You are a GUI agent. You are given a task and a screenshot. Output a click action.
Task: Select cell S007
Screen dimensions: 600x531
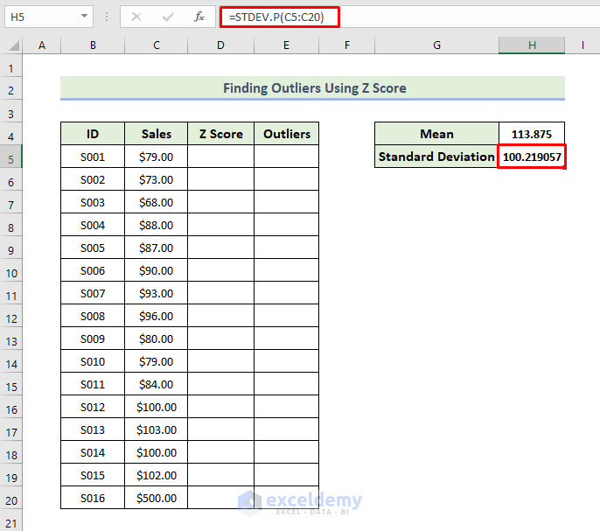(x=93, y=293)
